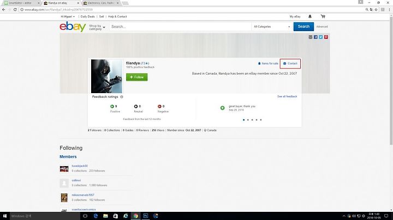This screenshot has width=393, height=220.
Task: Switch to SmartEditor tab
Action: tap(20, 3)
